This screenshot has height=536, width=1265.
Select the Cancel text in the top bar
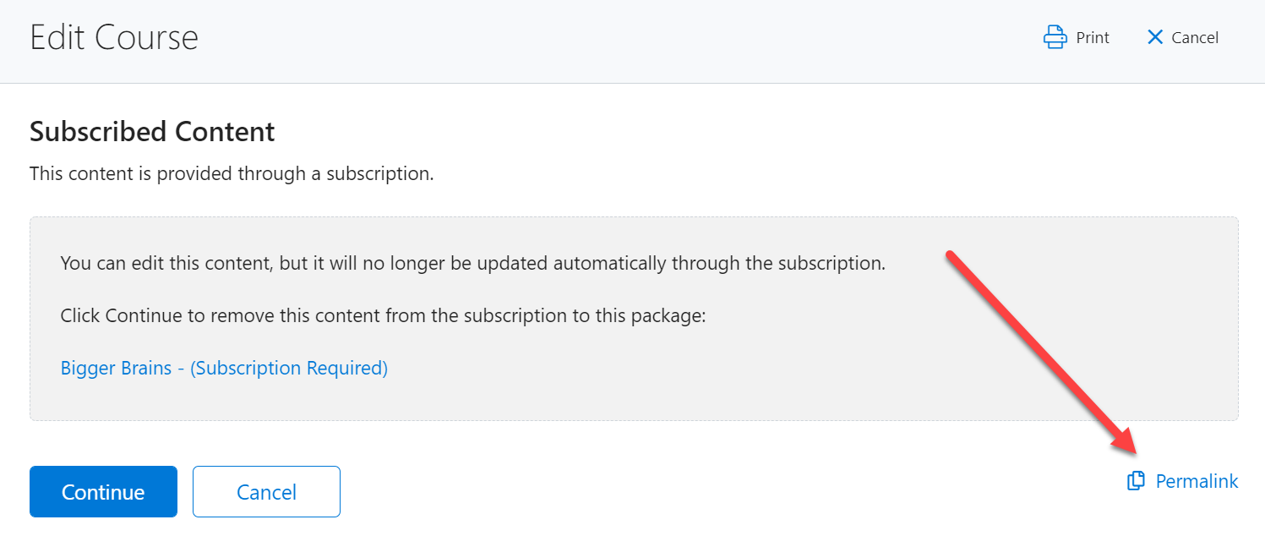[x=1195, y=38]
